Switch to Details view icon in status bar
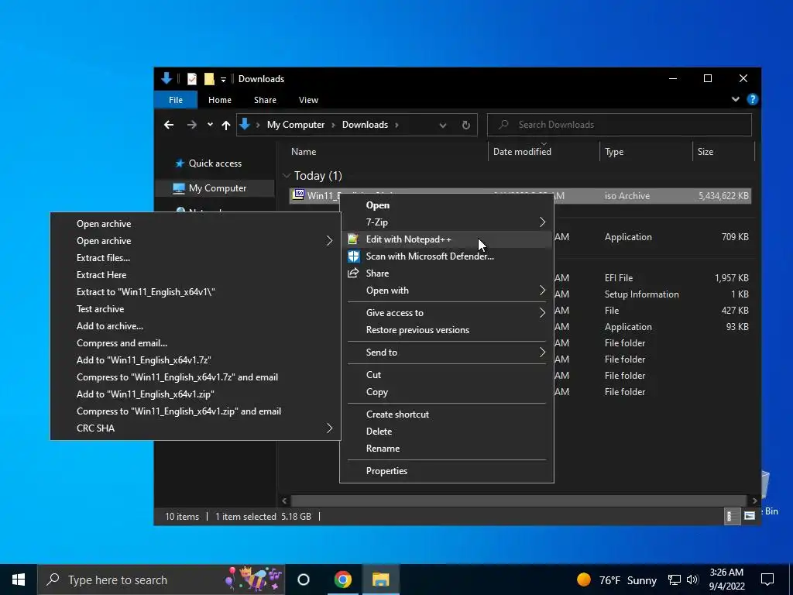This screenshot has width=793, height=595. [731, 516]
